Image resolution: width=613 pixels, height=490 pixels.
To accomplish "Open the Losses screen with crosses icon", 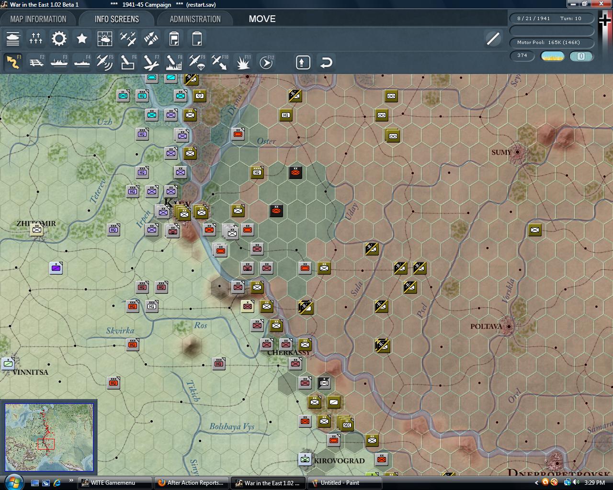I will coord(36,39).
